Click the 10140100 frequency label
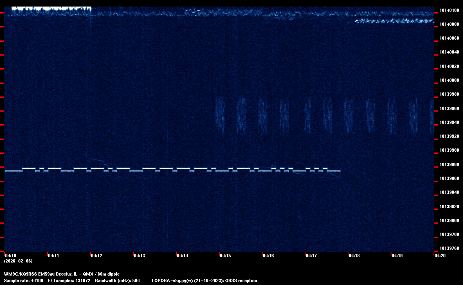The width and height of the screenshot is (463, 285). [x=449, y=10]
